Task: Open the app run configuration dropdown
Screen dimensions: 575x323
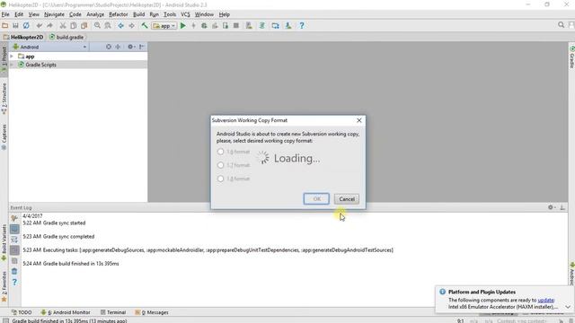Action: tap(164, 26)
